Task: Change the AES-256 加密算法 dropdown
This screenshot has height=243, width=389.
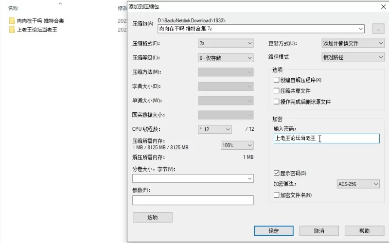Action: coord(358,184)
